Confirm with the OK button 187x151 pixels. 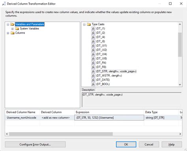[126, 144]
